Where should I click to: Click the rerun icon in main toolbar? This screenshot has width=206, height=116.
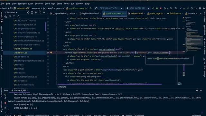[x=153, y=8]
